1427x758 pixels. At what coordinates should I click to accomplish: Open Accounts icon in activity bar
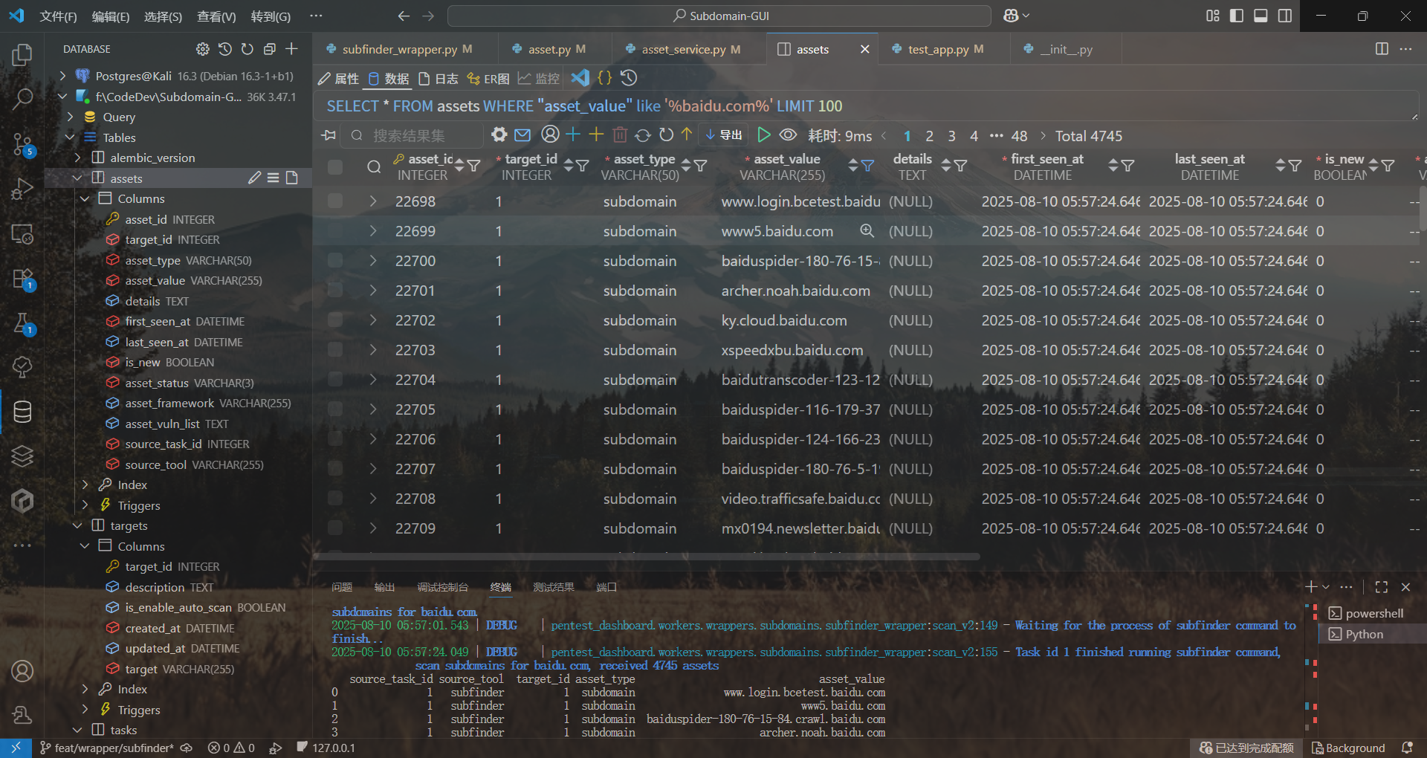22,671
